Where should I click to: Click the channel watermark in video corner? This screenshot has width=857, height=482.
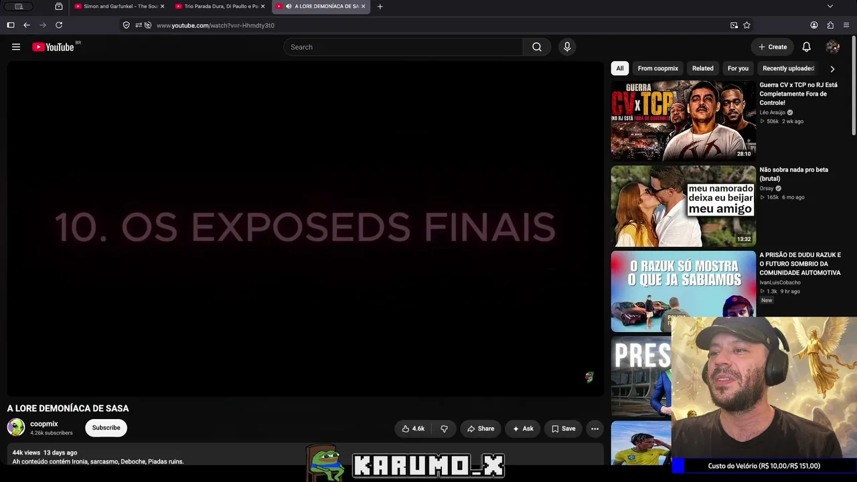[x=589, y=378]
